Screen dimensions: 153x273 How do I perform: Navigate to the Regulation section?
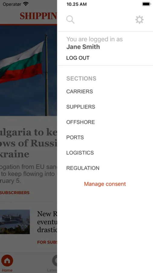(x=83, y=168)
